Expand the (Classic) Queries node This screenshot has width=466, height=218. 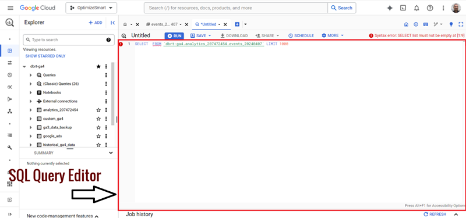(31, 84)
